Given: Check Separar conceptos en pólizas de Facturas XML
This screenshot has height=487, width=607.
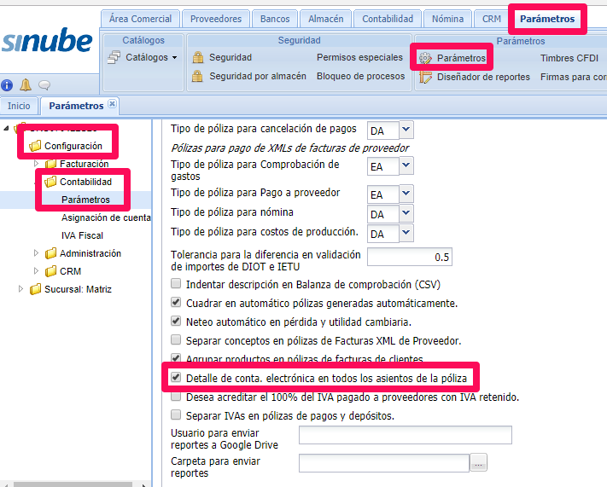Looking at the screenshot, I should [176, 340].
